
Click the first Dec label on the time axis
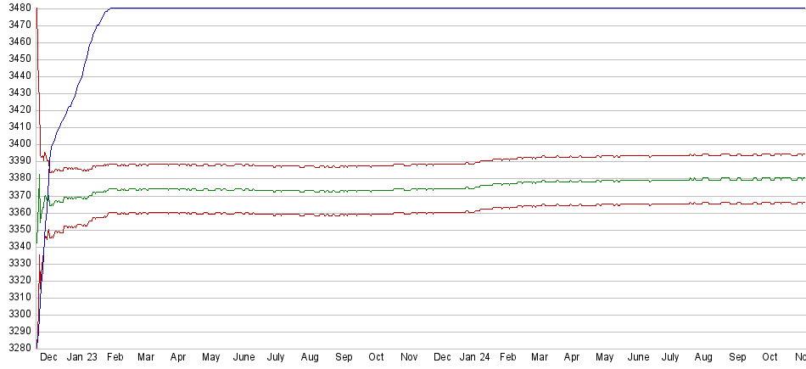click(x=49, y=358)
